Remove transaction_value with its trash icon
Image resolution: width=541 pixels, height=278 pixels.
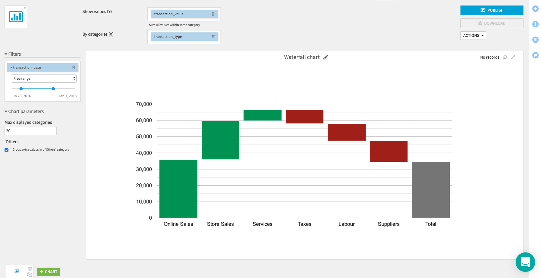213,14
